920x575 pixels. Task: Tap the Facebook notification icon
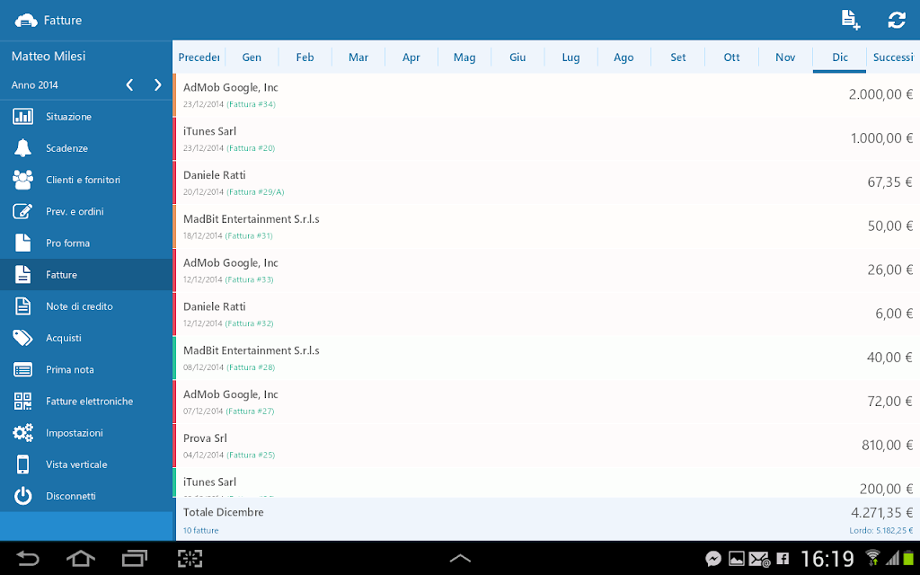pyautogui.click(x=783, y=559)
